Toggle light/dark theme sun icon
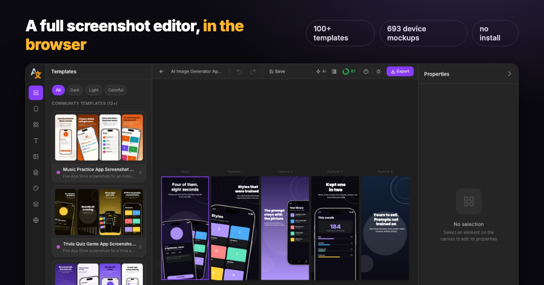The width and height of the screenshot is (544, 285). [379, 72]
